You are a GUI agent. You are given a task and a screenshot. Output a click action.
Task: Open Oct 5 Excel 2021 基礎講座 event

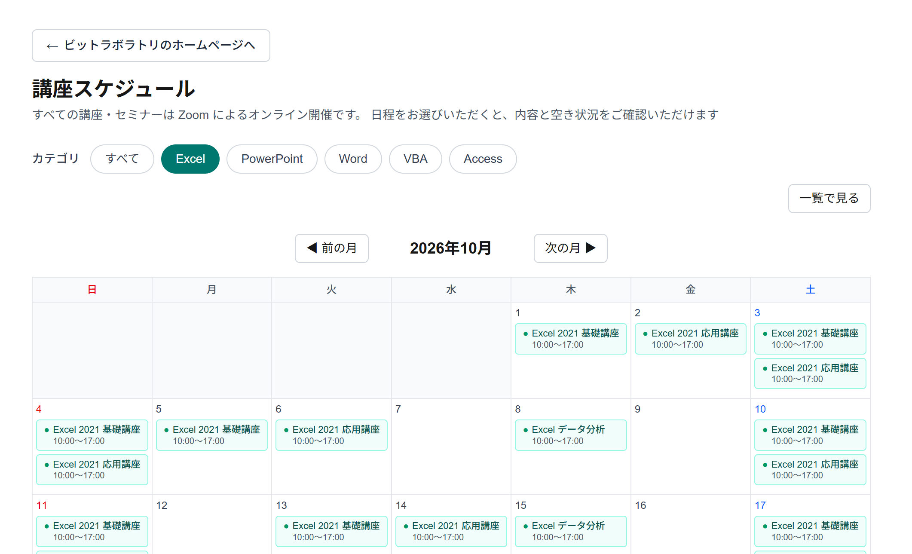(x=212, y=435)
